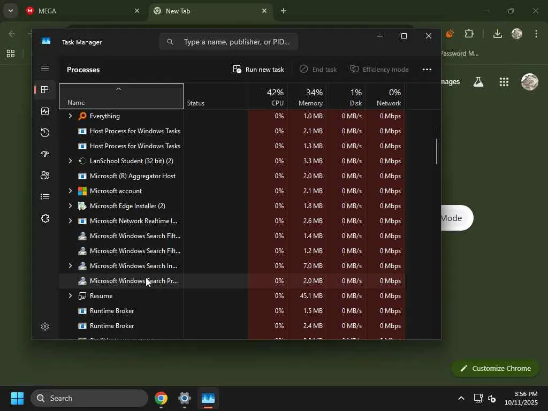Open Chrome Downloads icon
The width and height of the screenshot is (548, 411).
click(x=497, y=34)
